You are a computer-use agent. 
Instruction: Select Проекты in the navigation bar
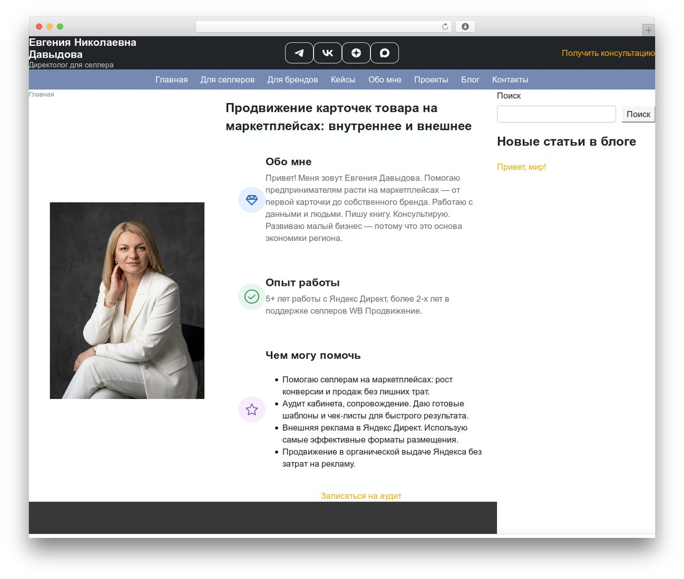tap(431, 80)
